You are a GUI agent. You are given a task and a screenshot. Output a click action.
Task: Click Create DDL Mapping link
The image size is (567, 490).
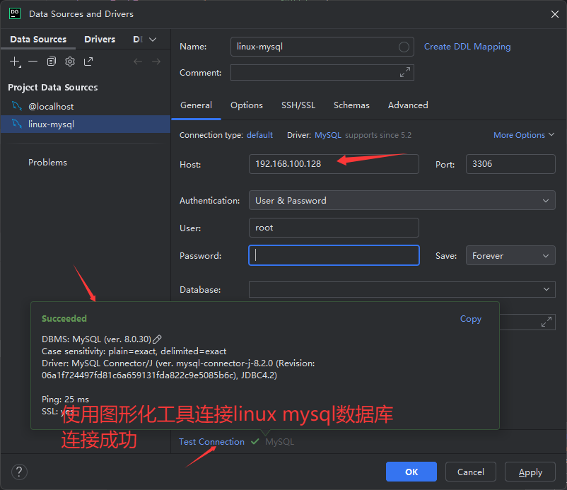[467, 47]
